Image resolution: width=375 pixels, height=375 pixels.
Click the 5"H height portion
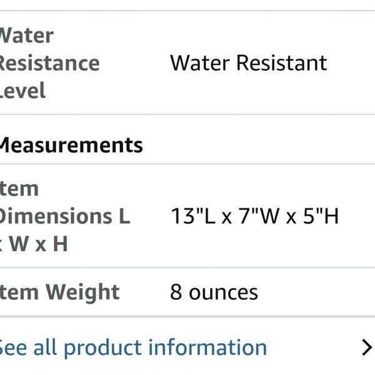pyautogui.click(x=321, y=216)
